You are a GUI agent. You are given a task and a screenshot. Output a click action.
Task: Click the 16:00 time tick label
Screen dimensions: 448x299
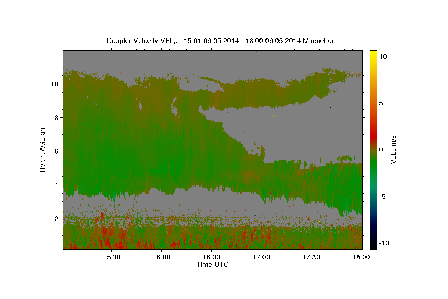coord(161,258)
